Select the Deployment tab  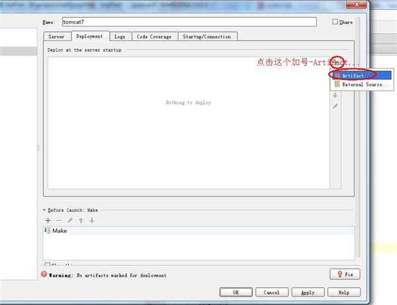pyautogui.click(x=90, y=36)
